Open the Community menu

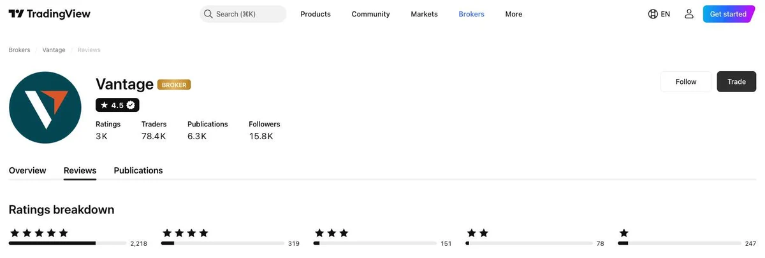[370, 14]
